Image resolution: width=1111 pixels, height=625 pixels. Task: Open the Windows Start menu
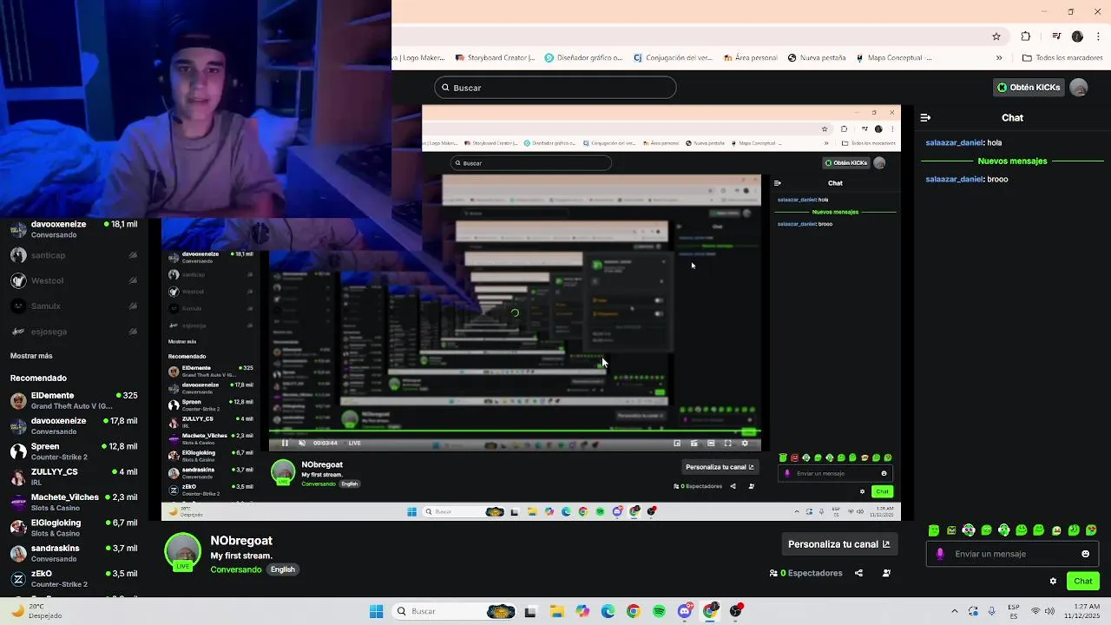[376, 611]
